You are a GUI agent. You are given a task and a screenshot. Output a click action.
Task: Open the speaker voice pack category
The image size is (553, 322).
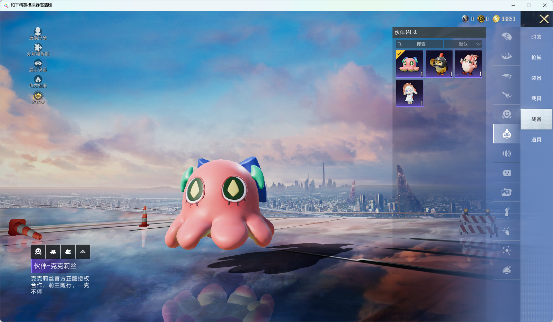[506, 153]
